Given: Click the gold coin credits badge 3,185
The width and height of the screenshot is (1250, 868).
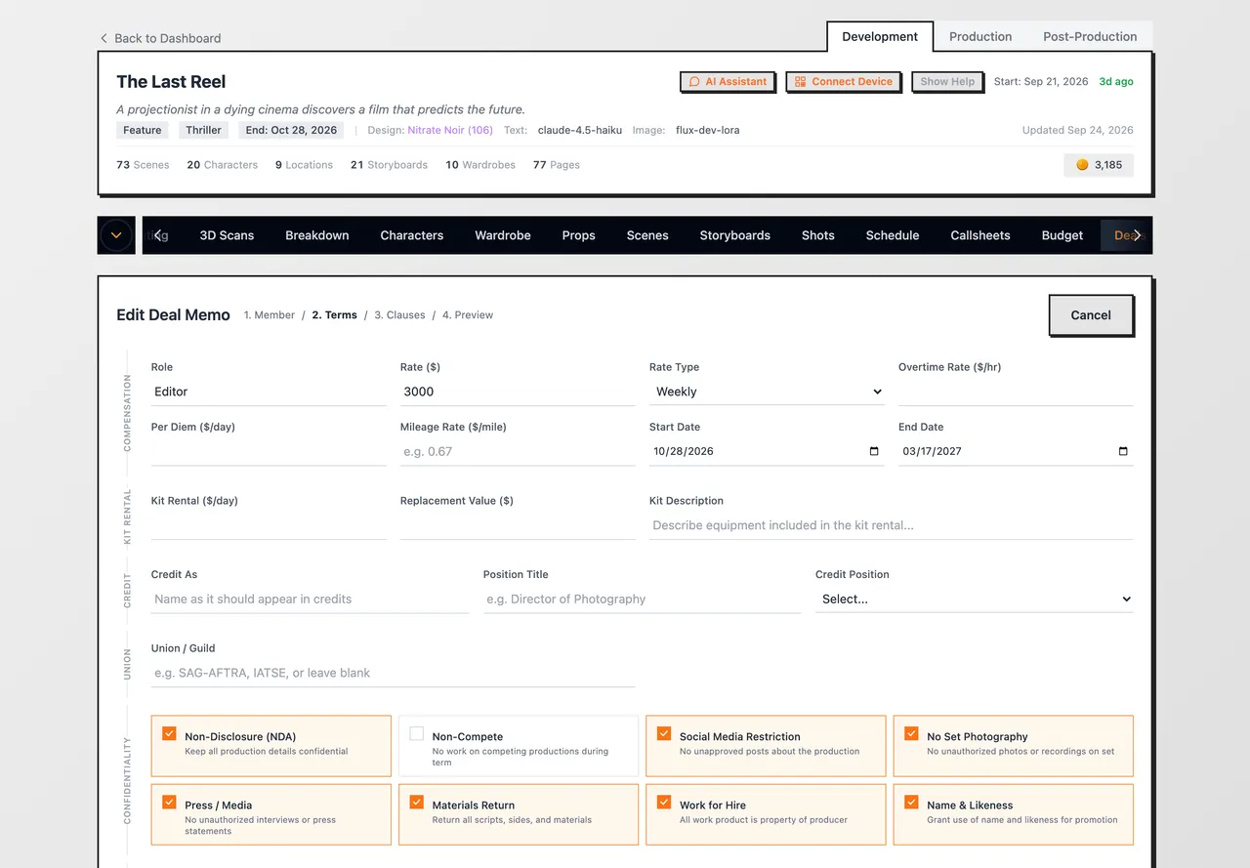Looking at the screenshot, I should click(x=1099, y=165).
